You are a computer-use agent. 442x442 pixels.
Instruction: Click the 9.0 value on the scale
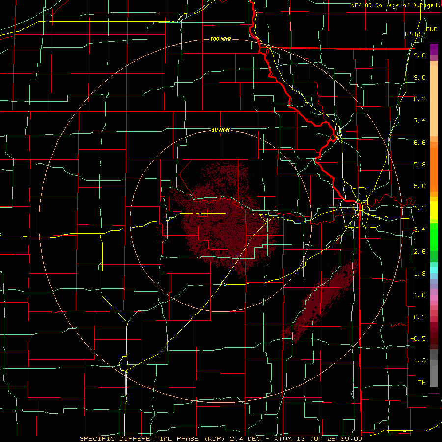point(420,77)
